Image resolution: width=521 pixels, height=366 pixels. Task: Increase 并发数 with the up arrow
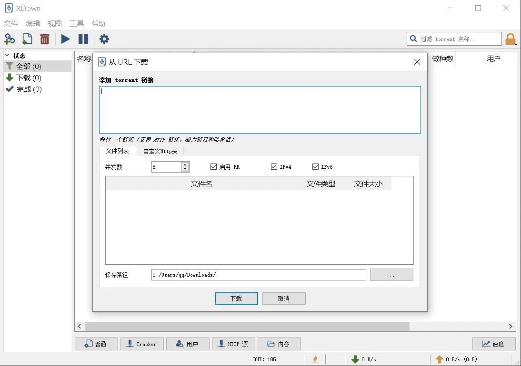point(185,164)
